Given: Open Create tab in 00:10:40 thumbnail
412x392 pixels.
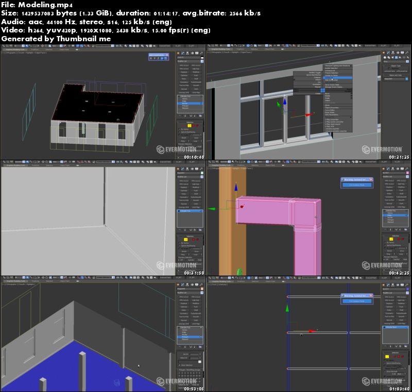Looking at the screenshot, I should click(178, 53).
